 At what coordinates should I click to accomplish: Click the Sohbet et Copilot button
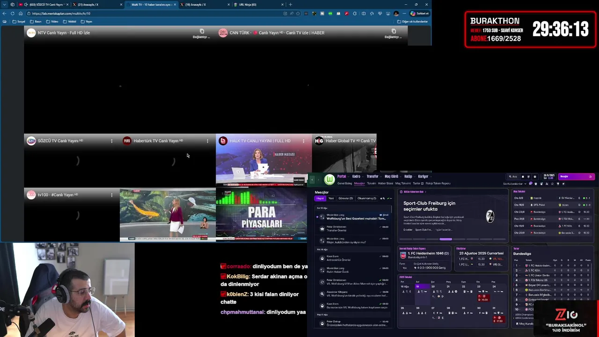click(419, 14)
